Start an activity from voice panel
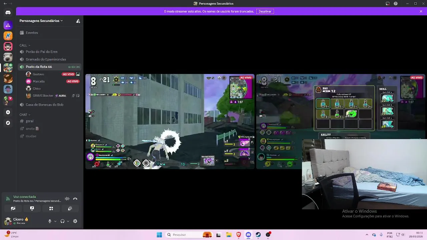This screenshot has width=427, height=240. coord(51,208)
